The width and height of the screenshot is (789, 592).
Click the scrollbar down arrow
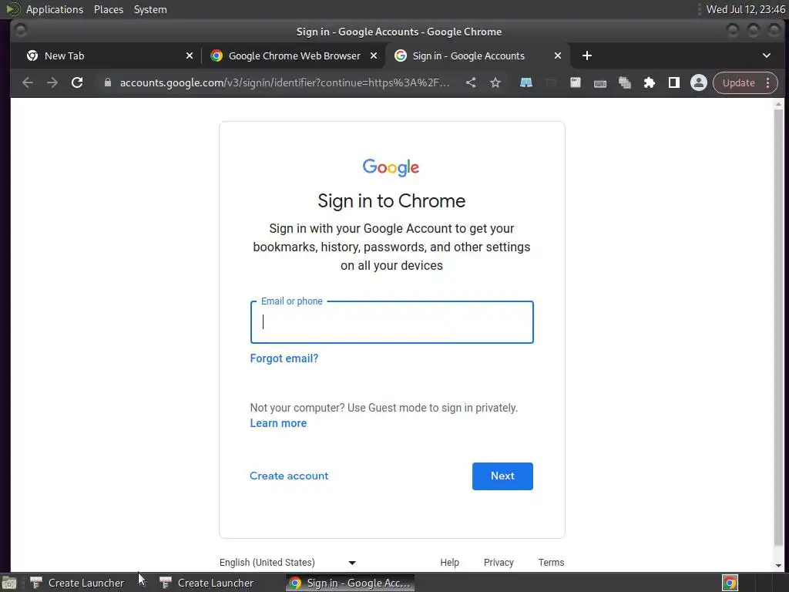pos(778,566)
